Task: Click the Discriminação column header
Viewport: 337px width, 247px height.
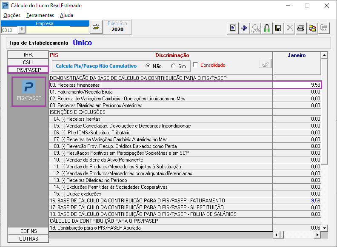Action: tap(172, 55)
